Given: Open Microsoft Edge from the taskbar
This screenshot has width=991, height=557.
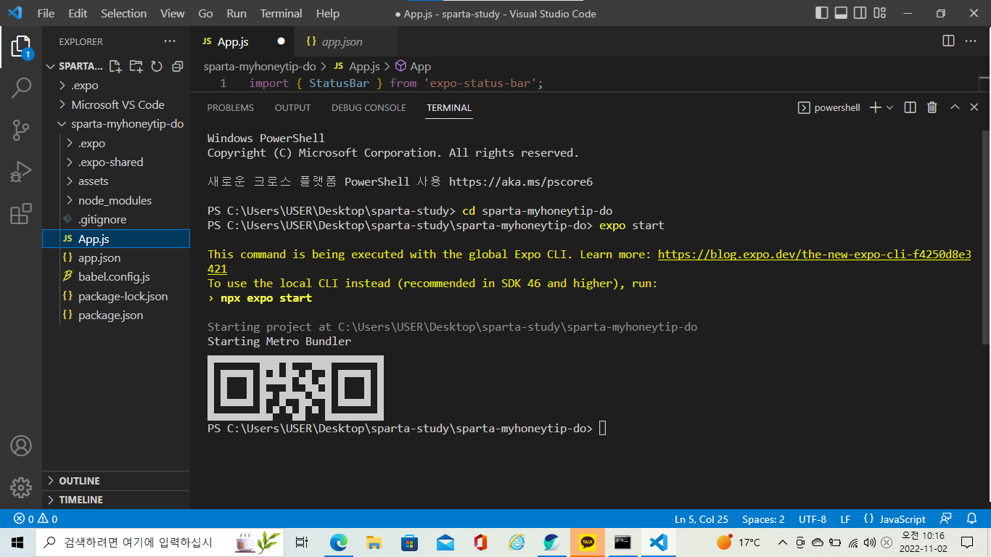Looking at the screenshot, I should tap(339, 542).
